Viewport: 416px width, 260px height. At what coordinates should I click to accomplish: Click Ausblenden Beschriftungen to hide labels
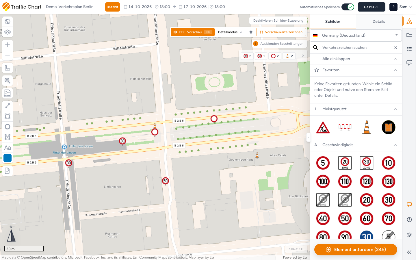[x=279, y=44]
